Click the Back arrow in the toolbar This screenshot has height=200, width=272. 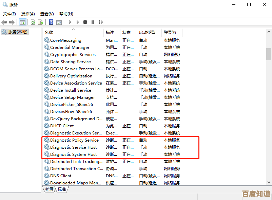coord(4,22)
